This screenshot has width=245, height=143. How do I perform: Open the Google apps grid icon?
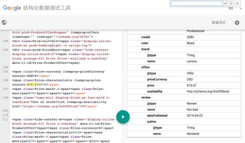tap(230, 8)
